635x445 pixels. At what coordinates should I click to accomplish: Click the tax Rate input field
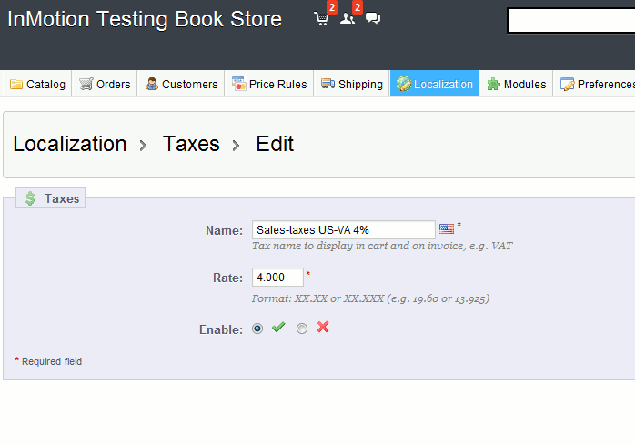[277, 278]
